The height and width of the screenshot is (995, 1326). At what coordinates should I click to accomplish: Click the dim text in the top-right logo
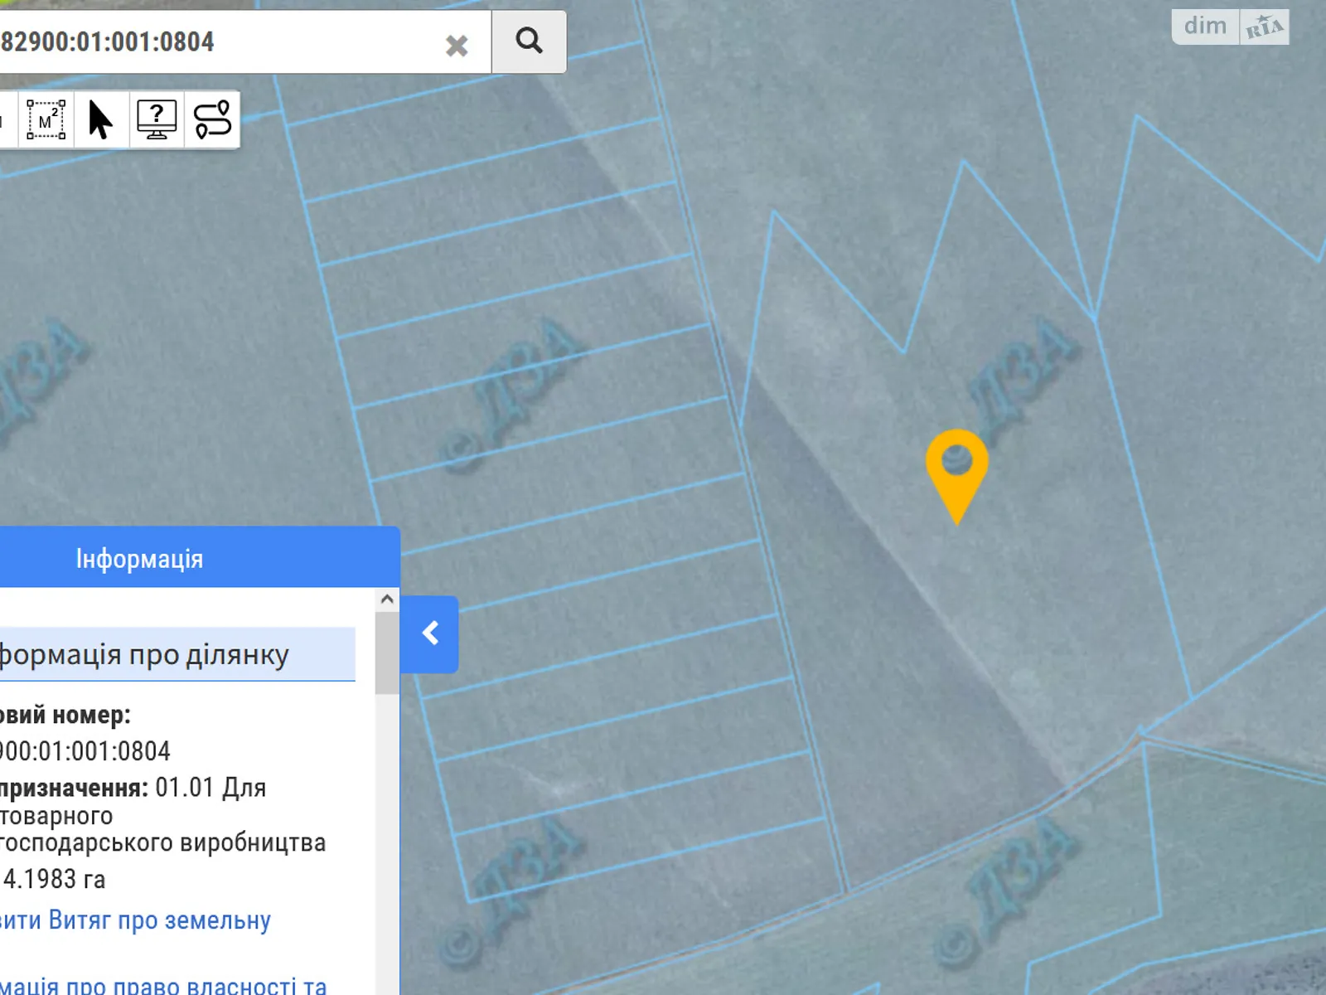point(1205,27)
